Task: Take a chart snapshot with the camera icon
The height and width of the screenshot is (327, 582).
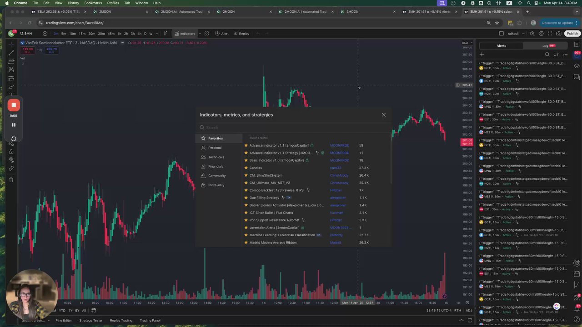Action: [559, 34]
